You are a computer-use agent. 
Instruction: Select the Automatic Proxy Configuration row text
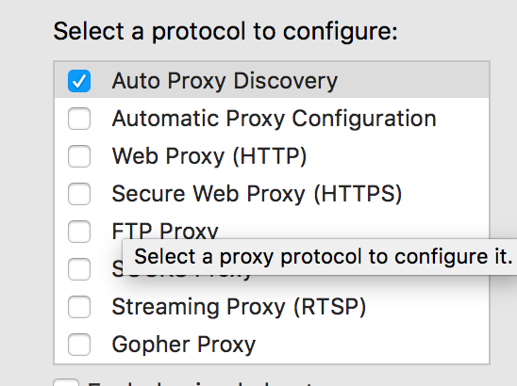(x=274, y=119)
